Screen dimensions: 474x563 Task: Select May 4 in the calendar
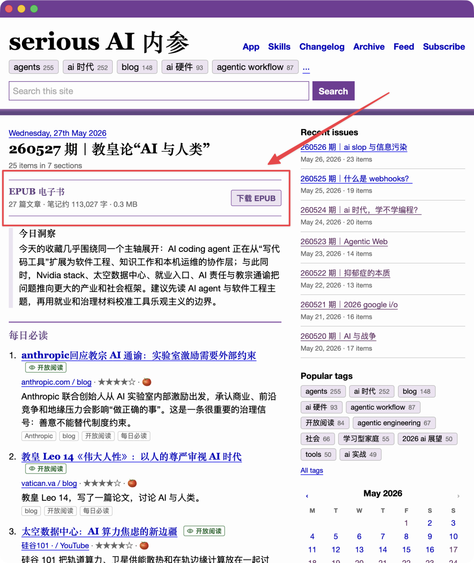pyautogui.click(x=312, y=536)
